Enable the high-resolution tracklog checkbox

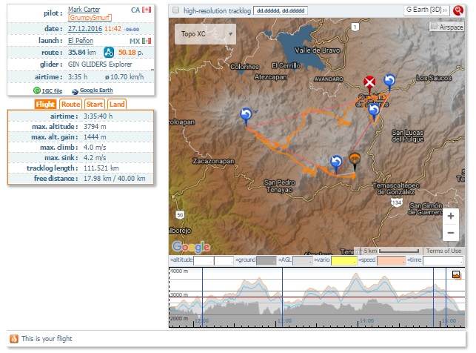[x=175, y=11]
